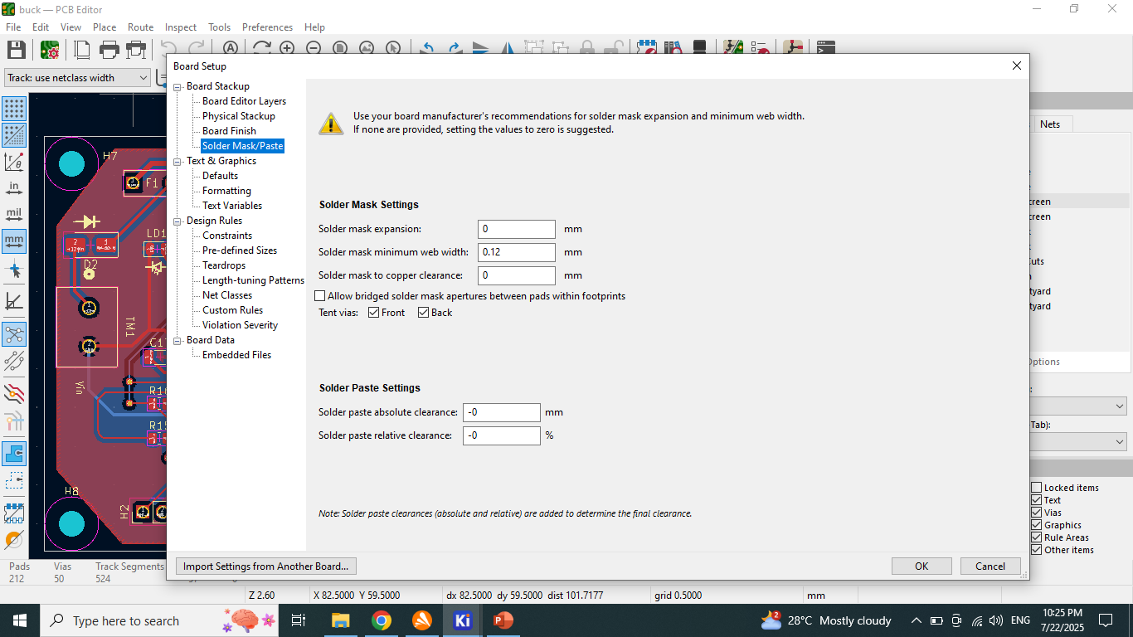This screenshot has width=1133, height=637.
Task: Toggle the grid dots display icon
Action: tap(14, 108)
